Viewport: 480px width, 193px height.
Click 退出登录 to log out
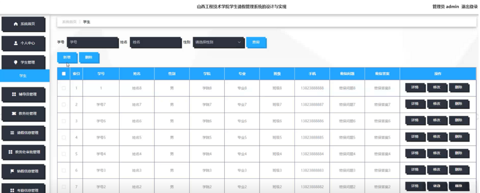click(470, 7)
